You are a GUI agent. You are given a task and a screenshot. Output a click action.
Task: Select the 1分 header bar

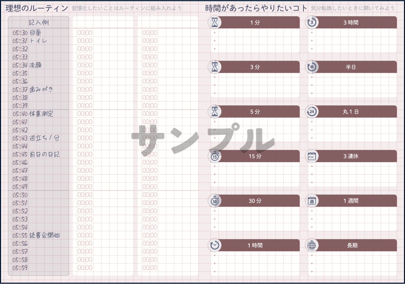point(255,23)
